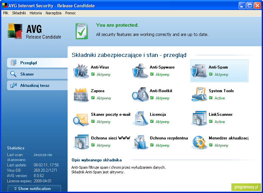Click the AVG title bar application icon

point(5,6)
